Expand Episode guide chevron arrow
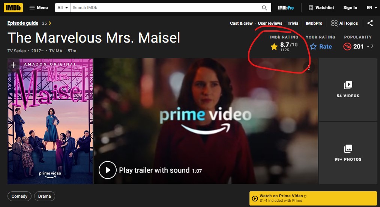 click(50, 23)
